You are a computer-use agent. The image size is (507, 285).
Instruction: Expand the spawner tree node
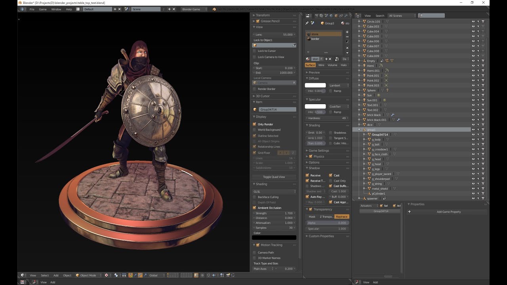click(359, 198)
